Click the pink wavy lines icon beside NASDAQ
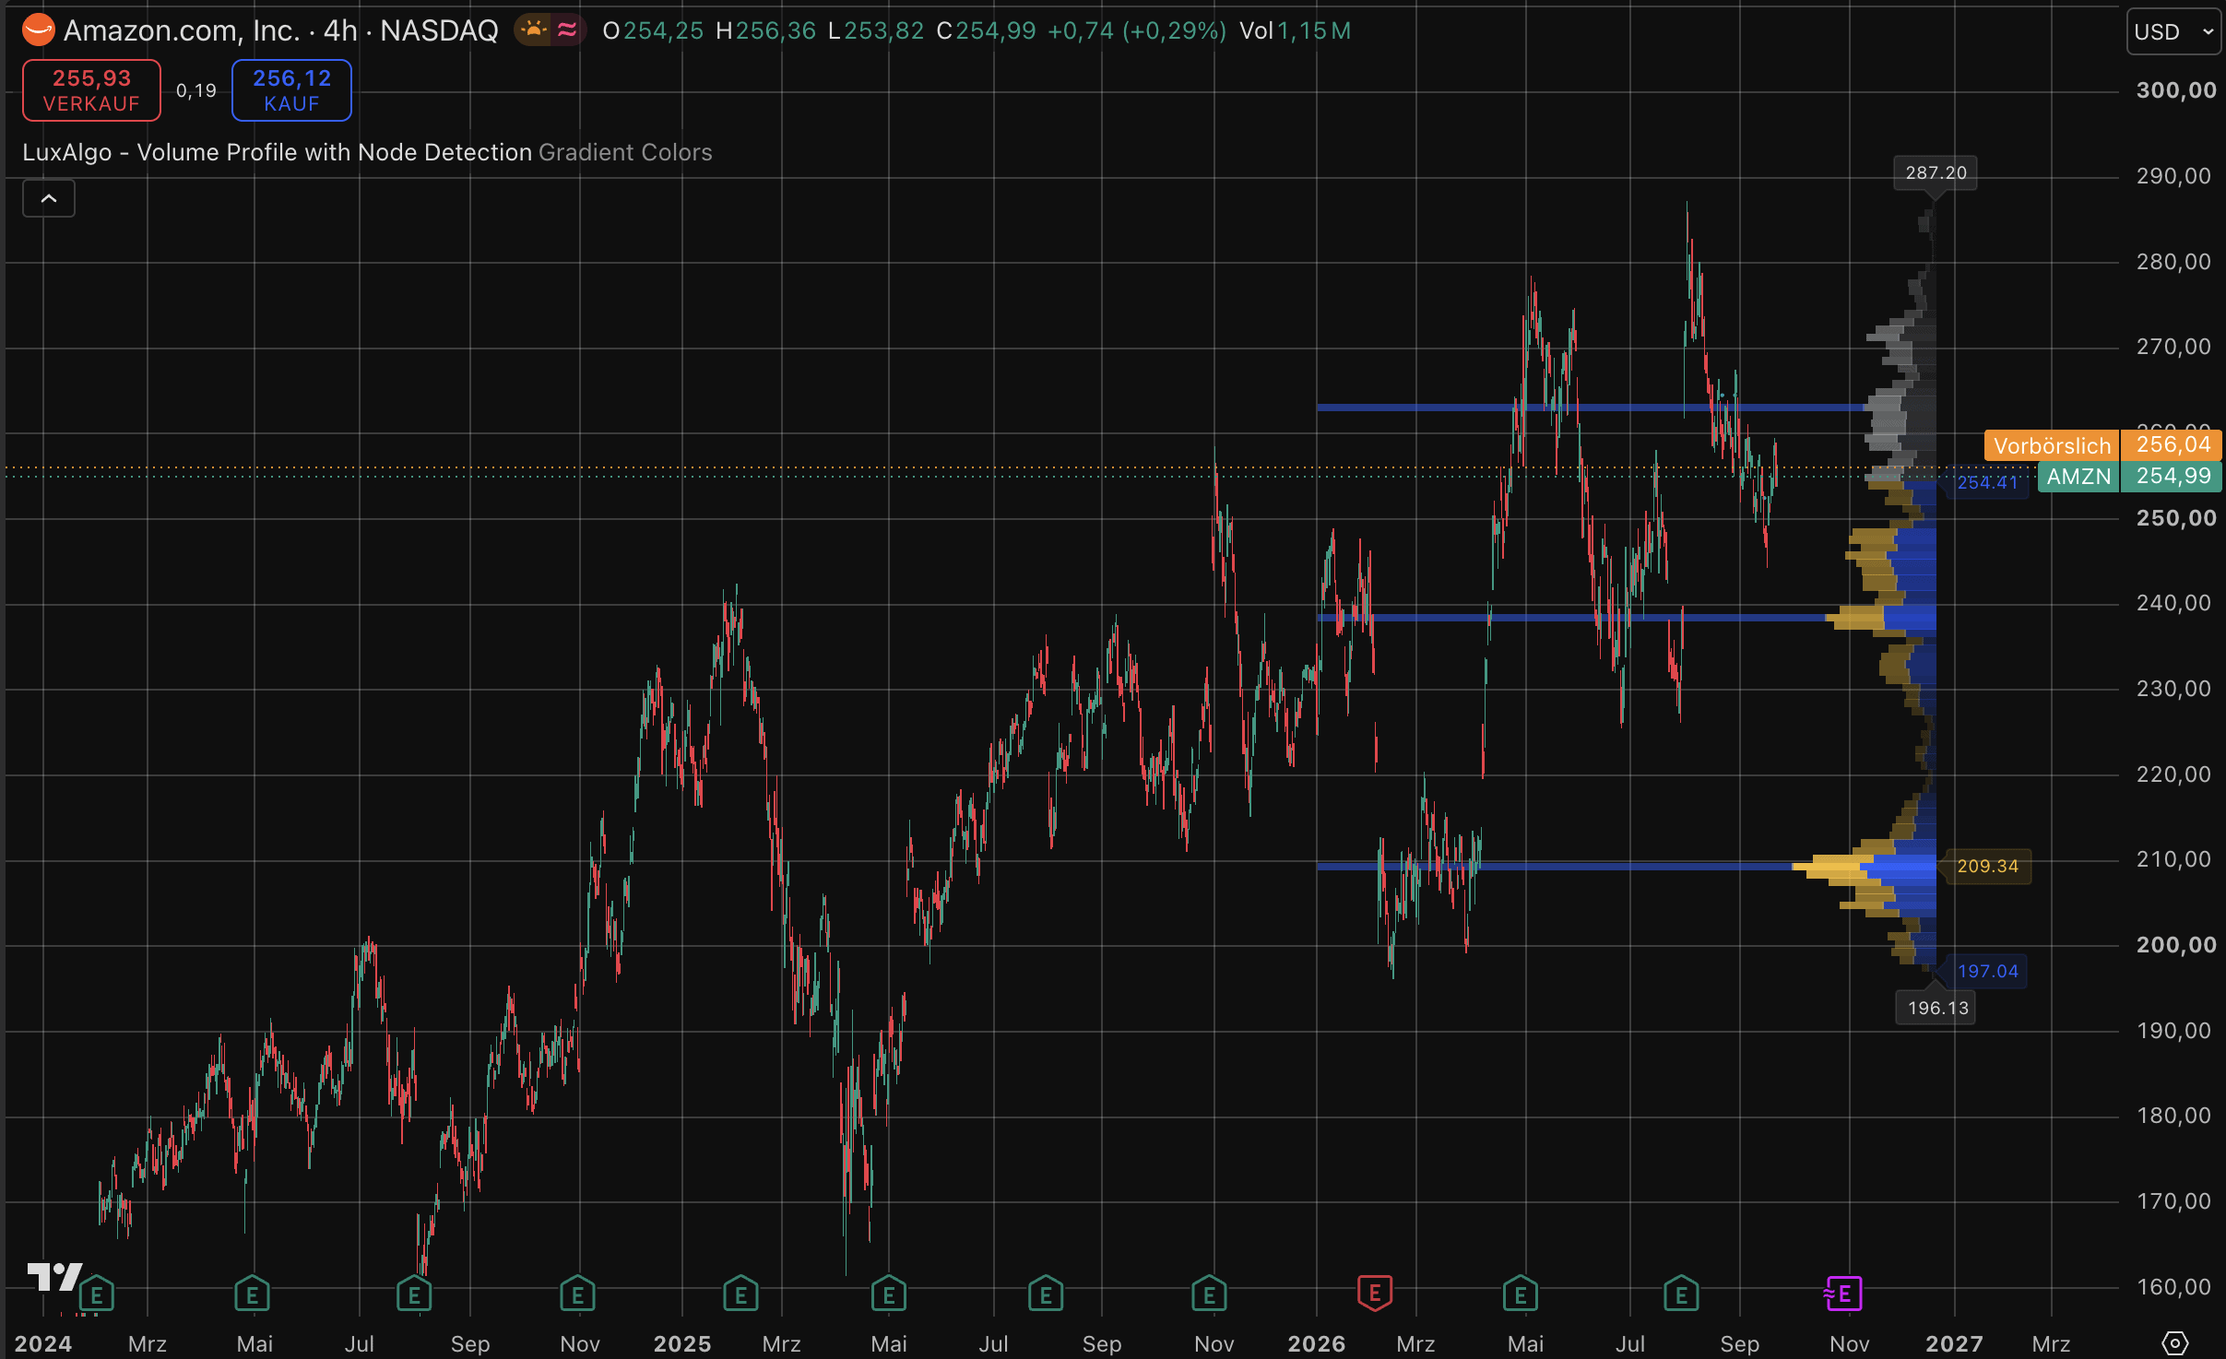 [567, 30]
